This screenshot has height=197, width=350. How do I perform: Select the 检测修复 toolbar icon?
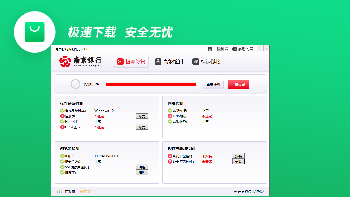(x=120, y=62)
